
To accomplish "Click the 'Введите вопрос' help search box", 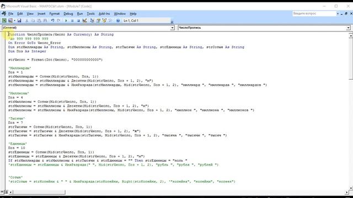I will 314,14.
